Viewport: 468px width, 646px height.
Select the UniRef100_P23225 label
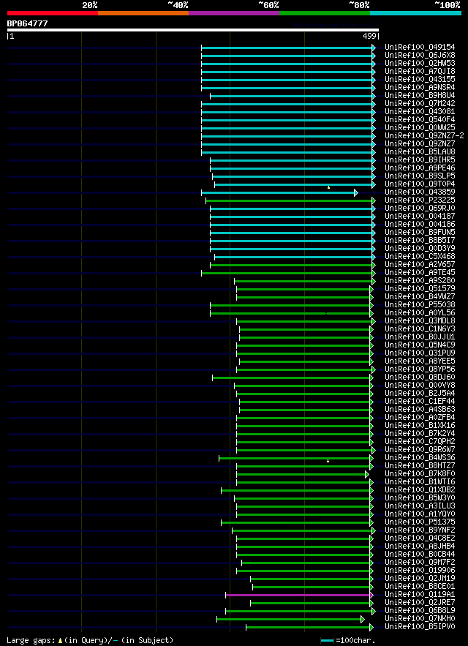(420, 200)
